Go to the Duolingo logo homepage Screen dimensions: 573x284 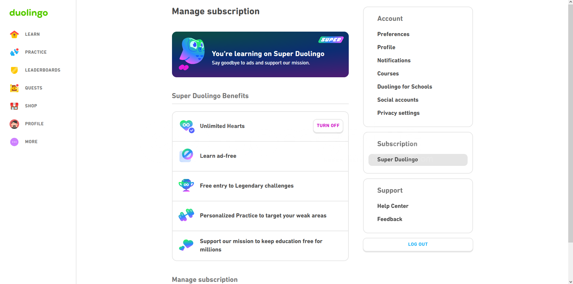click(x=29, y=13)
